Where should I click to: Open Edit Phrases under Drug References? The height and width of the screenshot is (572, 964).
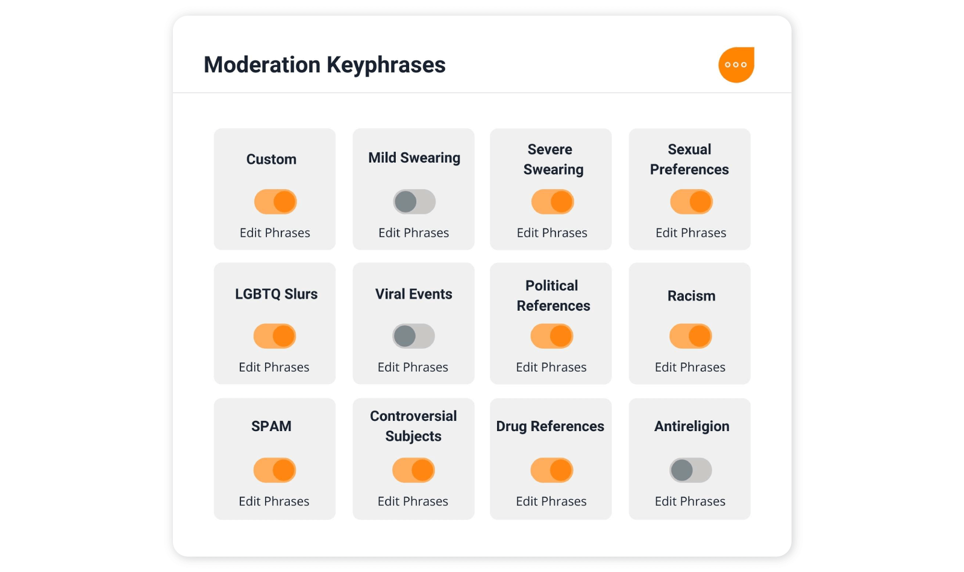(x=551, y=501)
